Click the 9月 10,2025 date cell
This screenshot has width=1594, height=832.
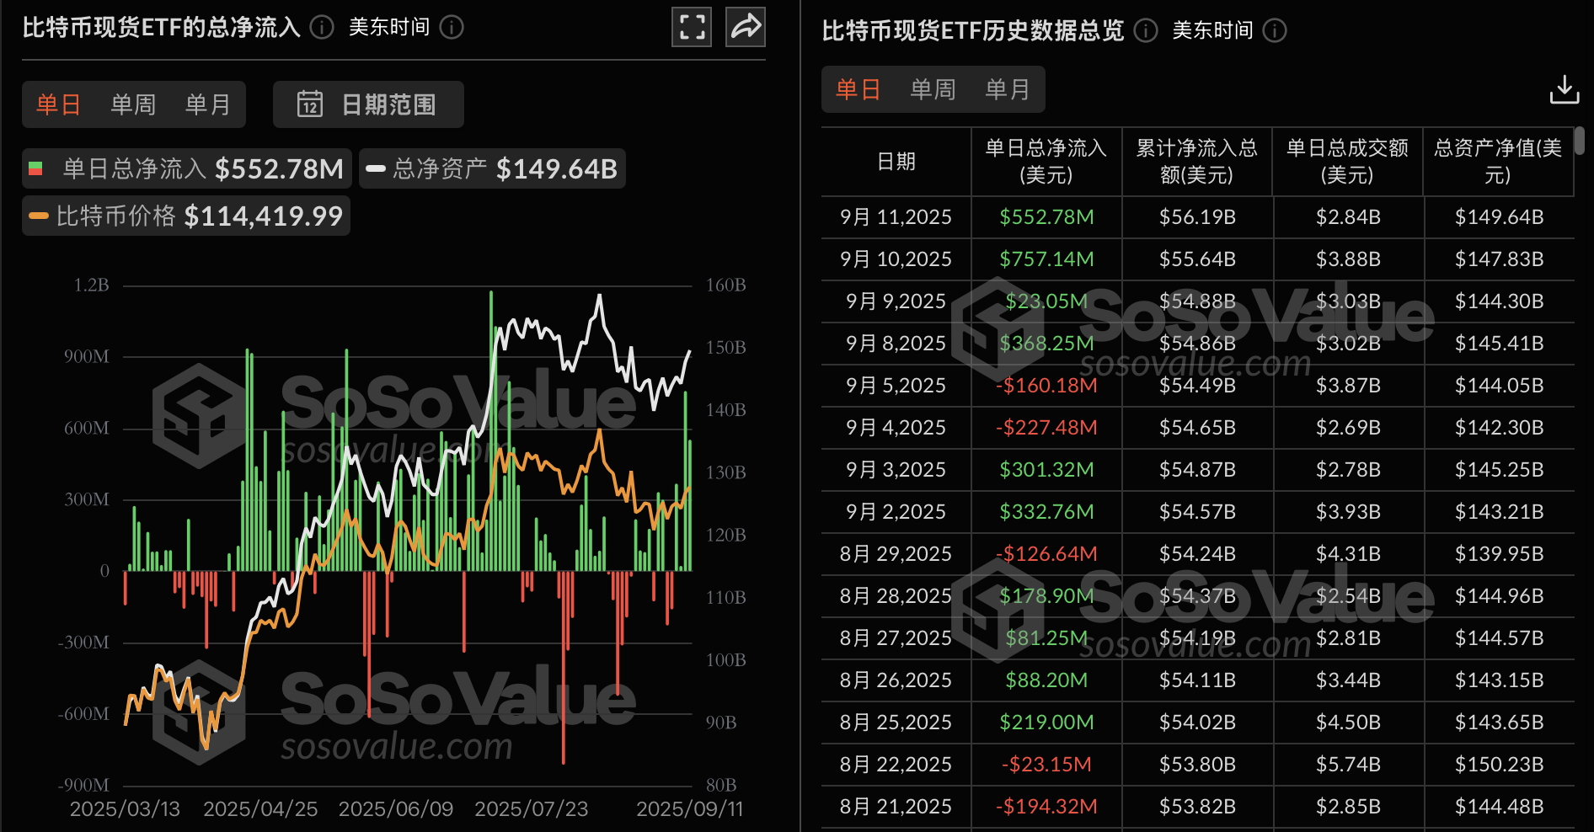pyautogui.click(x=896, y=259)
